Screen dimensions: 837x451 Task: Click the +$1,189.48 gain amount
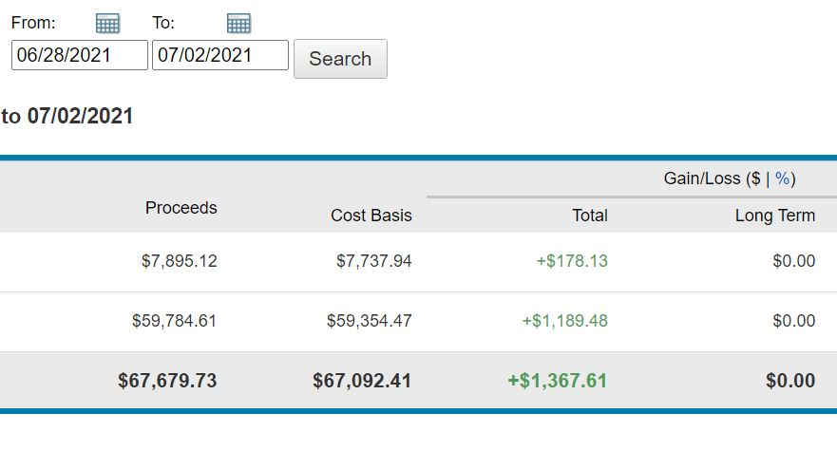[564, 321]
